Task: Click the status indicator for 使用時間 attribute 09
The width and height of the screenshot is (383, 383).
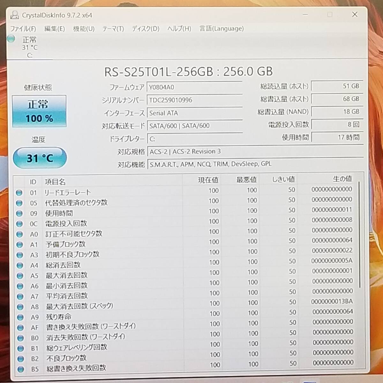Action: [20, 213]
